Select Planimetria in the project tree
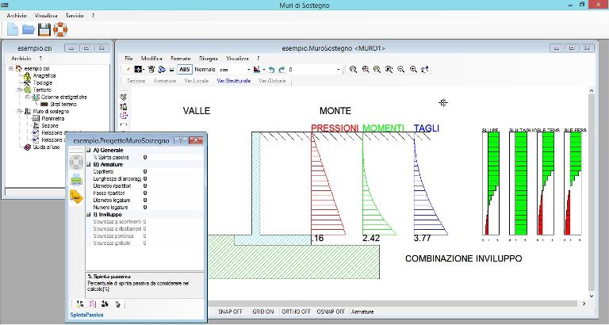609x325 pixels. pos(48,118)
